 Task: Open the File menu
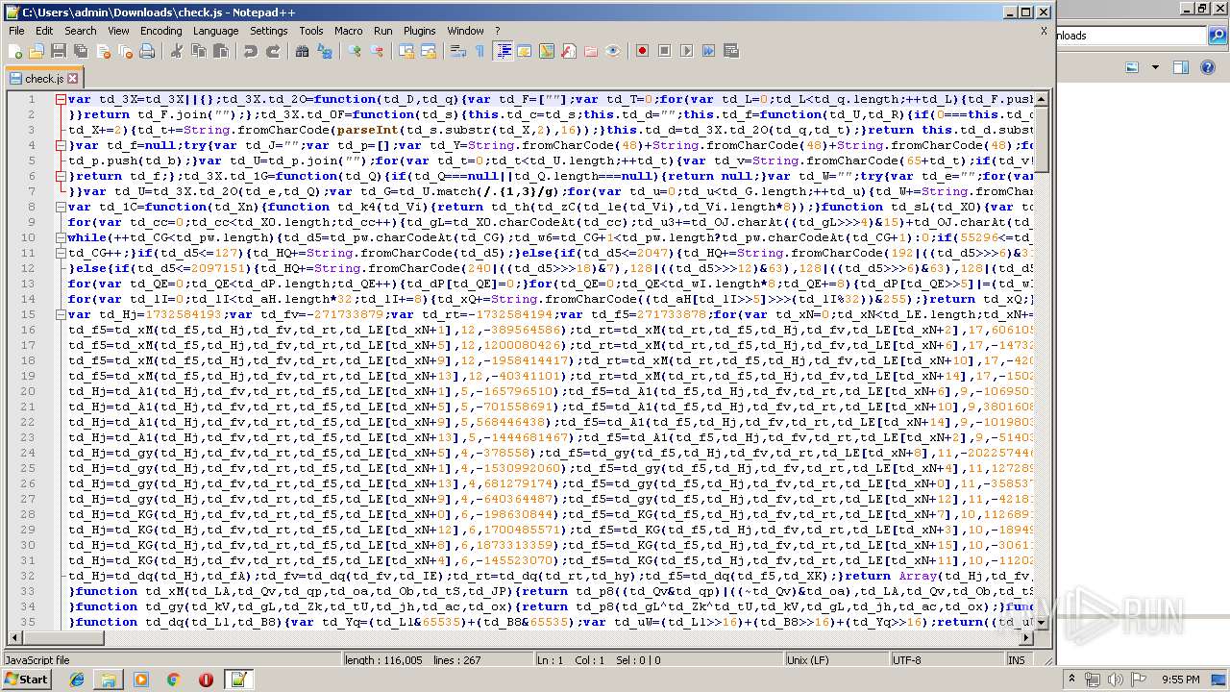click(16, 31)
